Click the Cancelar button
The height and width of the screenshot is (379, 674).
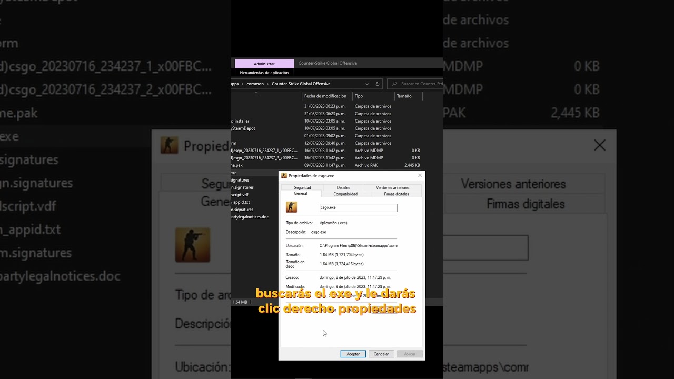pos(381,354)
